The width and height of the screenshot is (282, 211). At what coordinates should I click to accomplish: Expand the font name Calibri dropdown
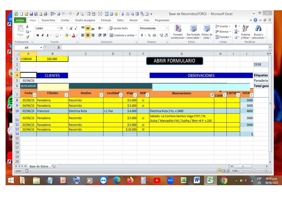click(58, 28)
